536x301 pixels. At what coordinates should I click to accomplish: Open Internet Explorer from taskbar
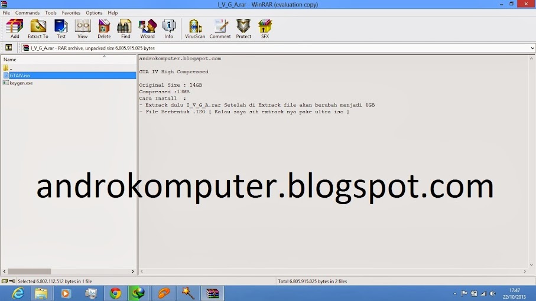tap(17, 293)
